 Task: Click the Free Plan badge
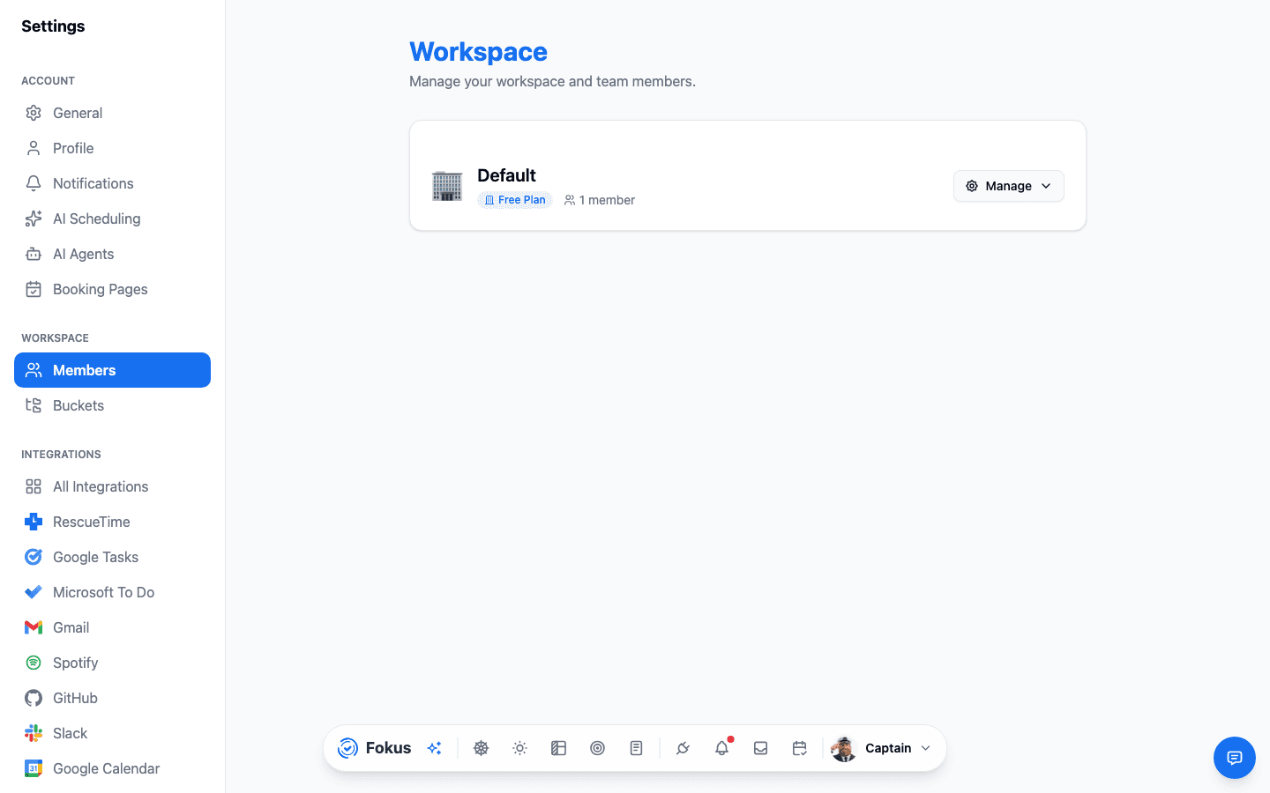pyautogui.click(x=515, y=200)
